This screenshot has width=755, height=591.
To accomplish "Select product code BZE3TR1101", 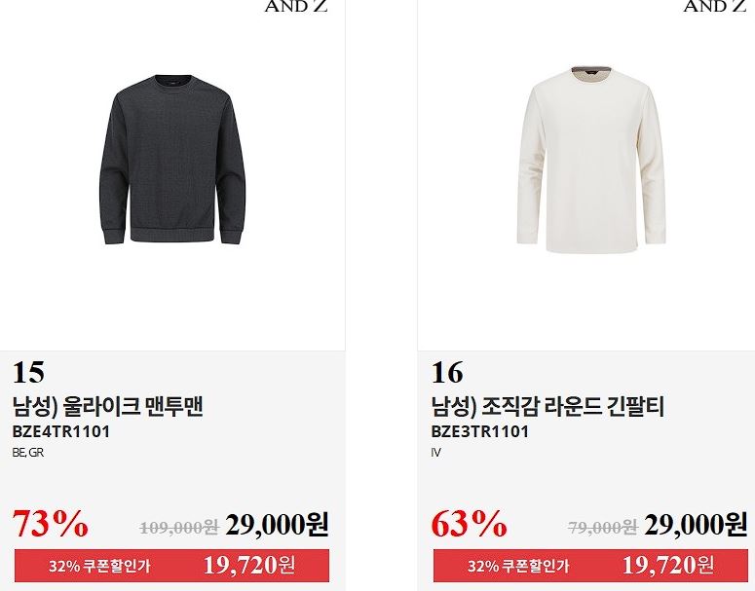I will pos(480,431).
